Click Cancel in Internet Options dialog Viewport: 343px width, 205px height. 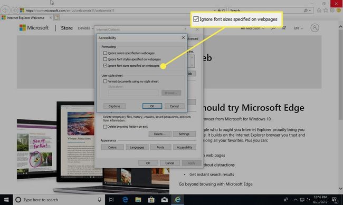170,163
